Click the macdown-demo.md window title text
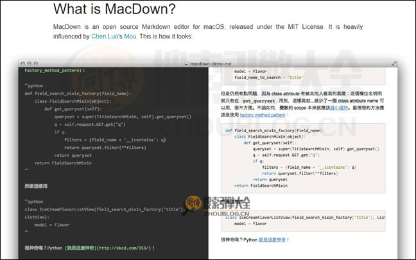The image size is (416, 260). (211, 64)
